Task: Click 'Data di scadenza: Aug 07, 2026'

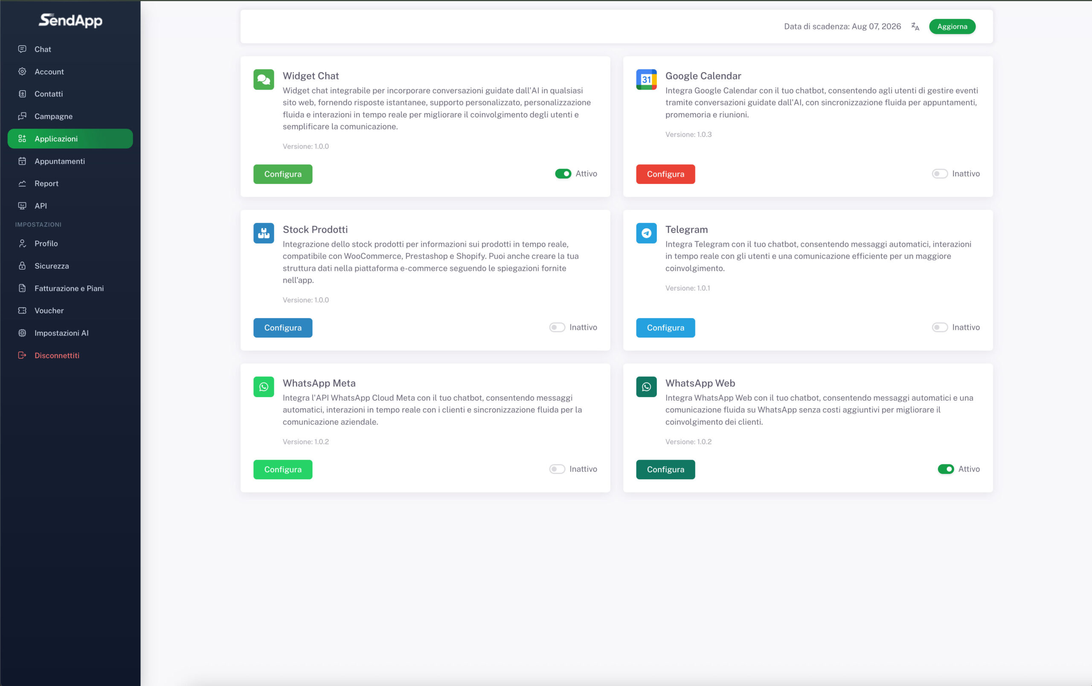Action: coord(842,26)
